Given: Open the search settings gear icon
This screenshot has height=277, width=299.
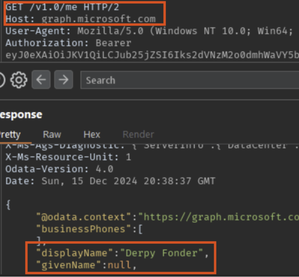Looking at the screenshot, I should coord(18,80).
